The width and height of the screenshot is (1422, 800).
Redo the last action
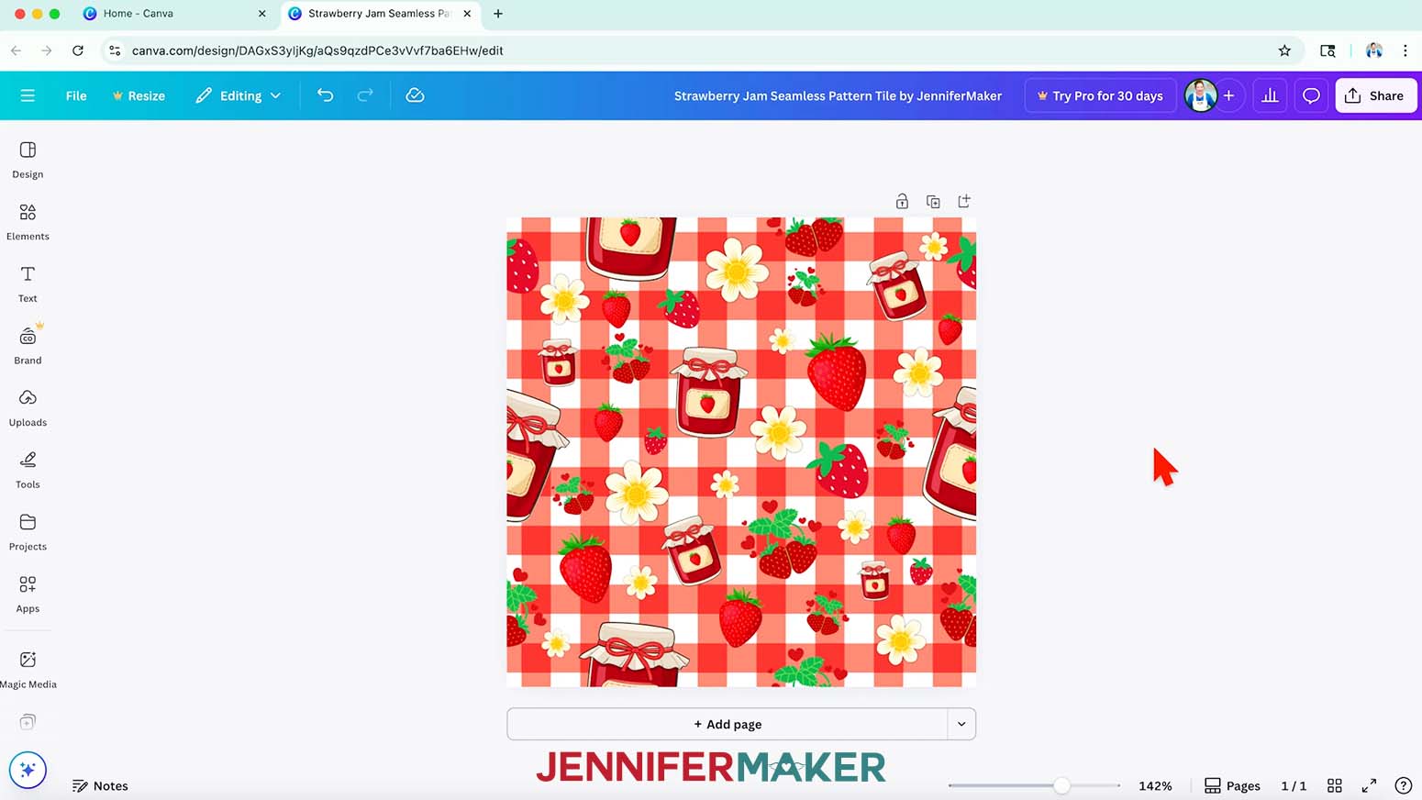coord(365,95)
